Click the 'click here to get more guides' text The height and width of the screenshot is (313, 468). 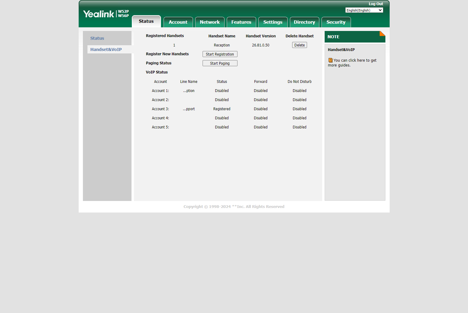coord(352,63)
